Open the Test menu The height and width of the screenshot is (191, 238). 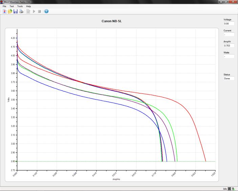pos(12,6)
